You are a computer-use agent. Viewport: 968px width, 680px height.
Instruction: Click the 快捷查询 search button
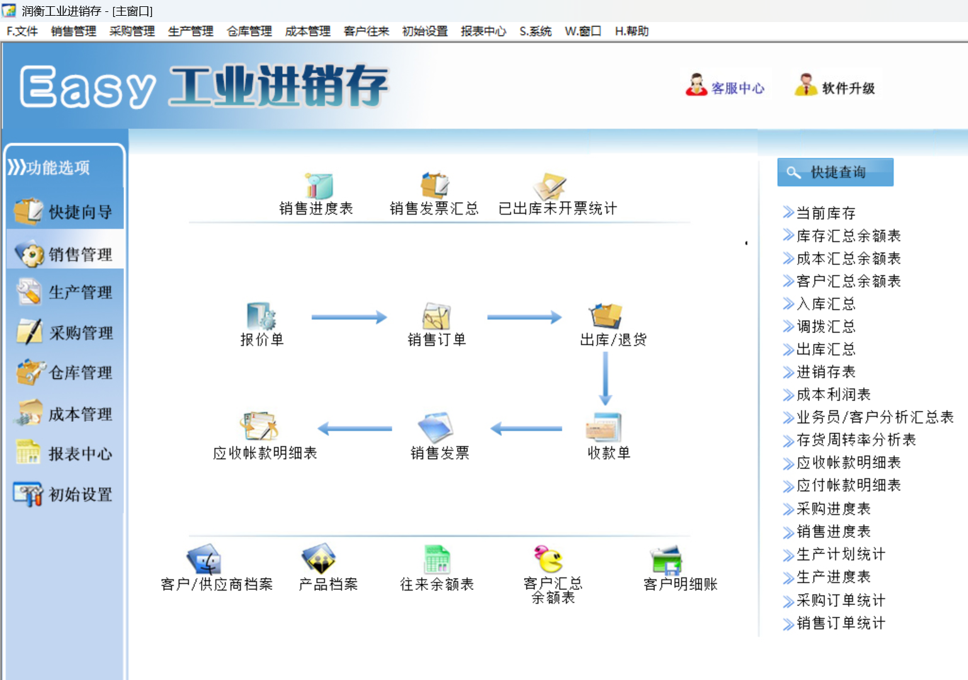click(x=835, y=172)
